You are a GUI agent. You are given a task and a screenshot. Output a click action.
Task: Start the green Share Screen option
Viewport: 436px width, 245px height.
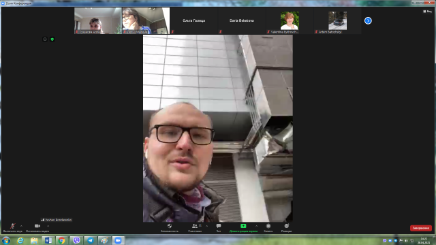(x=243, y=228)
